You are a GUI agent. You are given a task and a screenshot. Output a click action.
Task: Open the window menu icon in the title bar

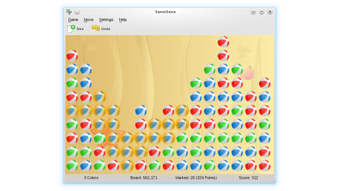69,12
